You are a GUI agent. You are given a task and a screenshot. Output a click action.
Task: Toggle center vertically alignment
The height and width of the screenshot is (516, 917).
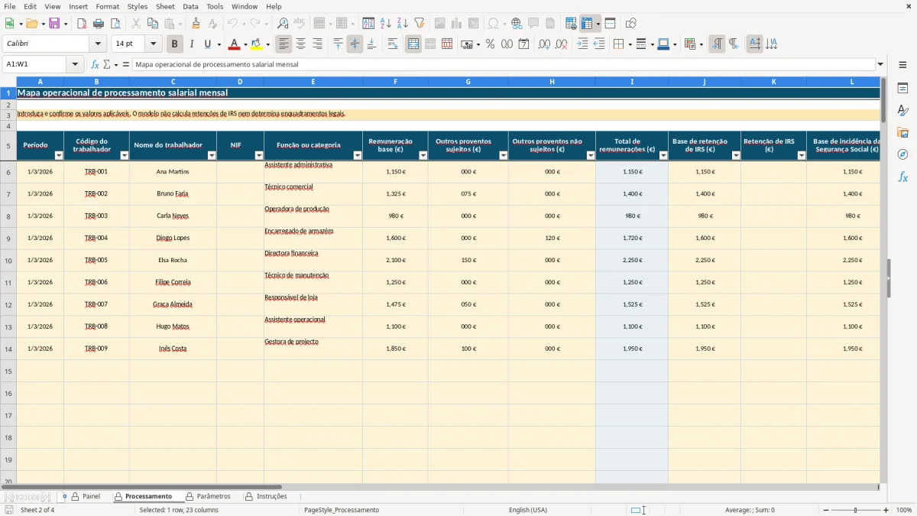point(355,44)
